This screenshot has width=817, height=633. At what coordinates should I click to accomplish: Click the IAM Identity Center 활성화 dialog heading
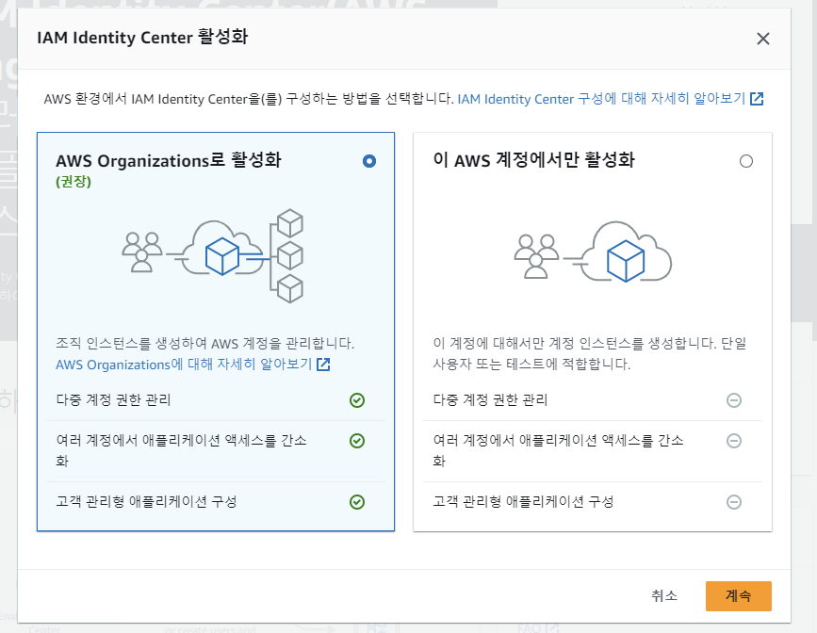coord(142,38)
